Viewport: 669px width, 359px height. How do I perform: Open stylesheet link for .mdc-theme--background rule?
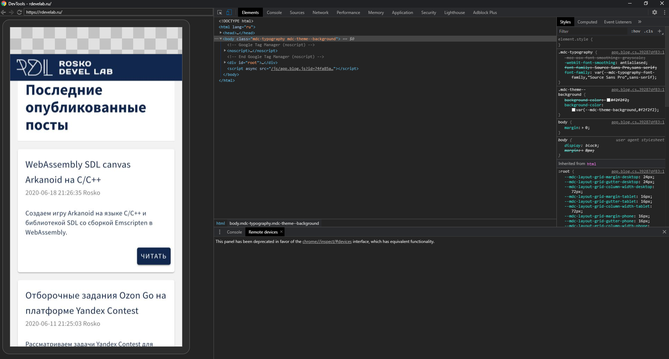[x=638, y=89]
